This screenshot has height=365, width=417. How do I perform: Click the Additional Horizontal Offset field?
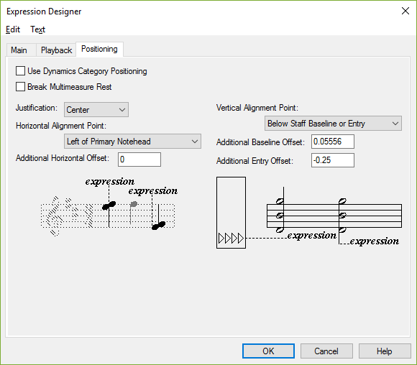coord(139,160)
